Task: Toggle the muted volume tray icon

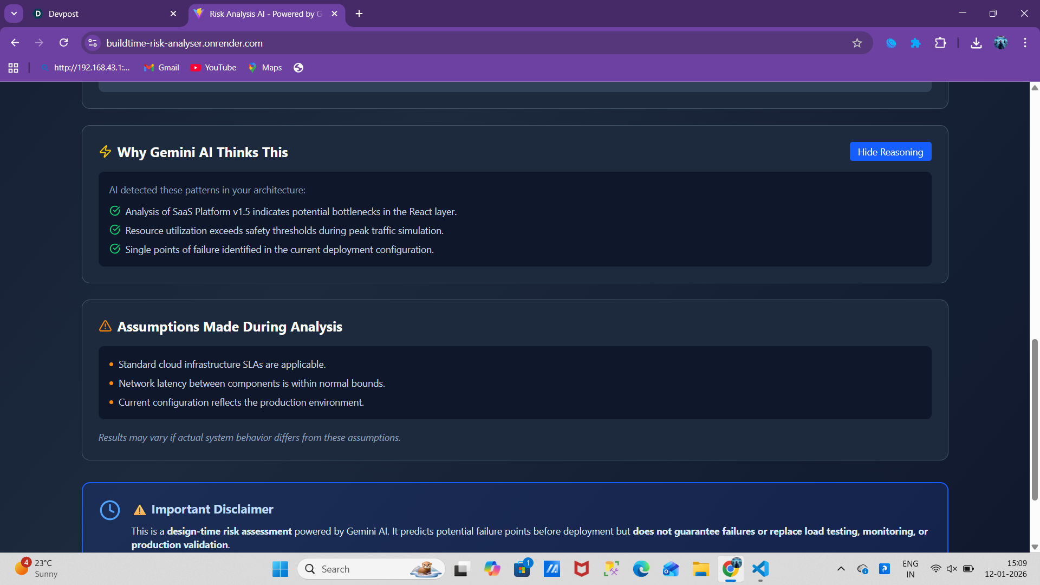Action: (x=952, y=569)
